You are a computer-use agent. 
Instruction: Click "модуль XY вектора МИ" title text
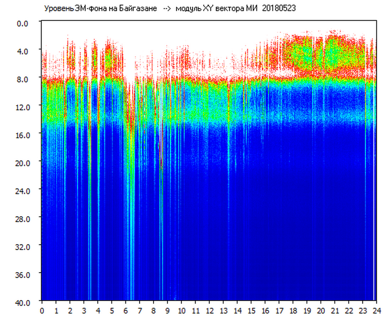pyautogui.click(x=217, y=9)
